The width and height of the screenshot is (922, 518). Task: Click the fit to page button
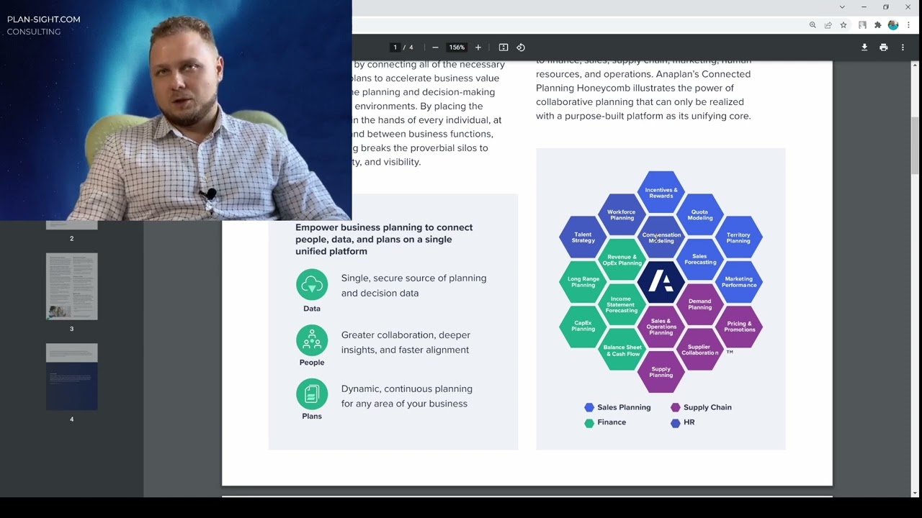[x=503, y=47]
